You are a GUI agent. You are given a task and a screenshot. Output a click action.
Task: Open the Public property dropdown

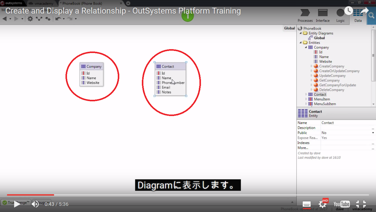tap(373, 132)
